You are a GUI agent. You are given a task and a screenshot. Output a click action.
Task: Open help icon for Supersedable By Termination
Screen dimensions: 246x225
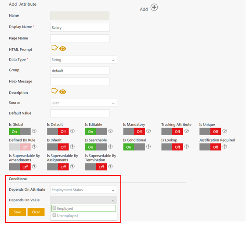(x=110, y=166)
